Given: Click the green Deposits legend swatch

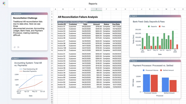Looking at the screenshot, I should pyautogui.click(x=149, y=27).
